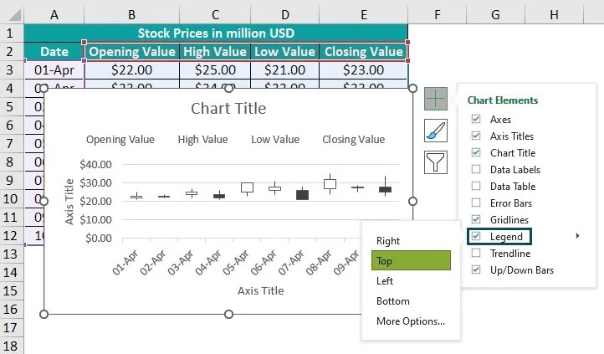604x354 pixels.
Task: Enable the Data Table checkbox
Action: pos(476,186)
